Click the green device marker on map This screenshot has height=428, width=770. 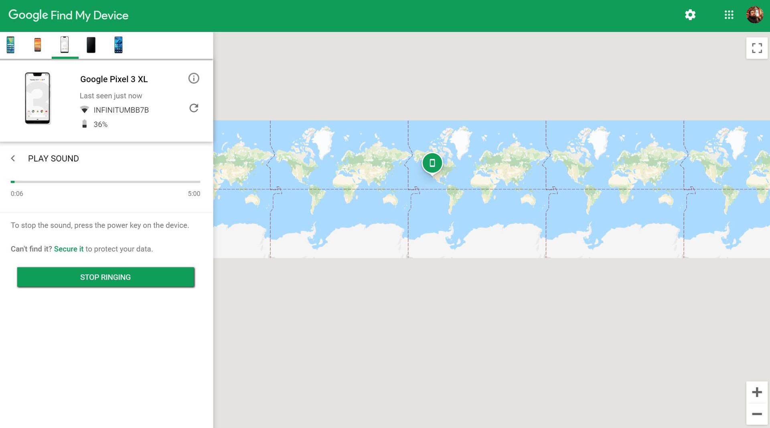click(x=432, y=164)
